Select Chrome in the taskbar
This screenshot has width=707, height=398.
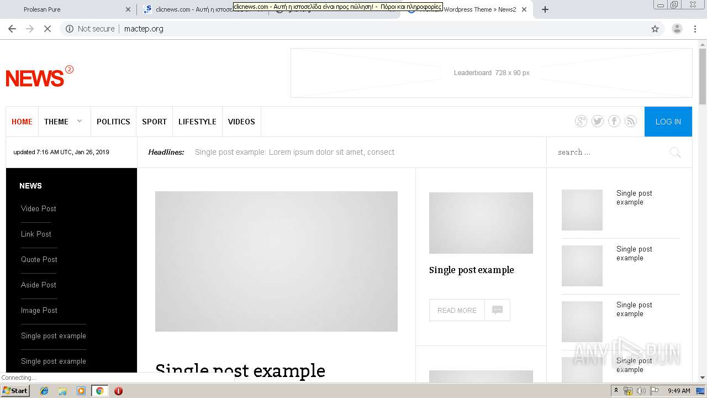tap(100, 391)
